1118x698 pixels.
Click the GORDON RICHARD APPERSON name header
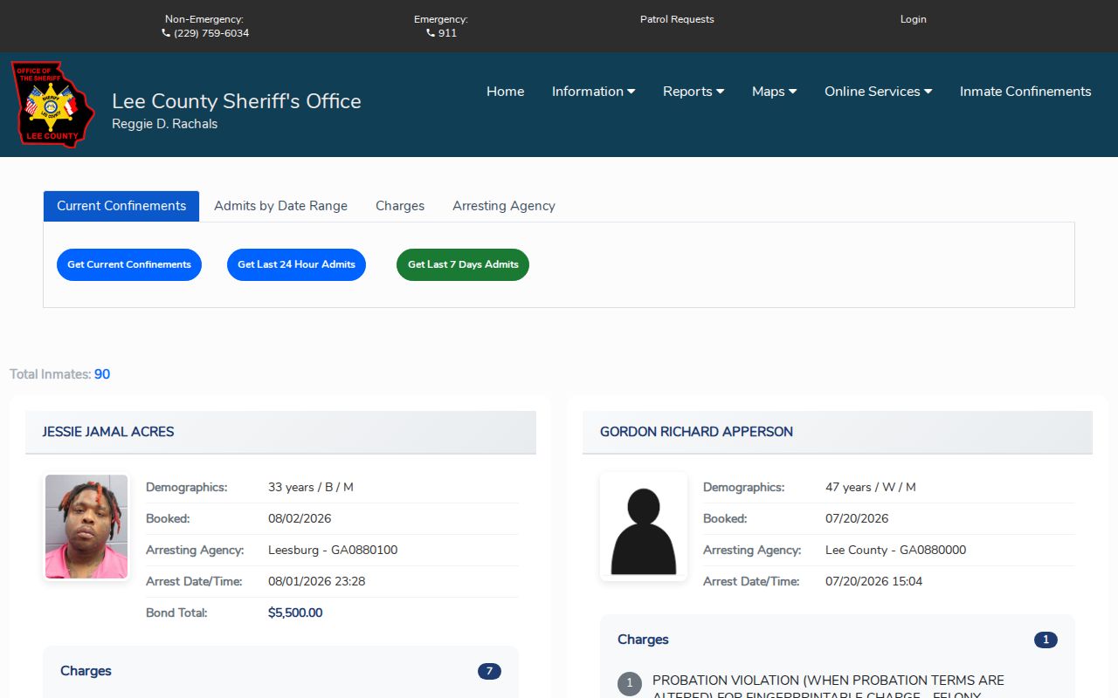coord(696,432)
